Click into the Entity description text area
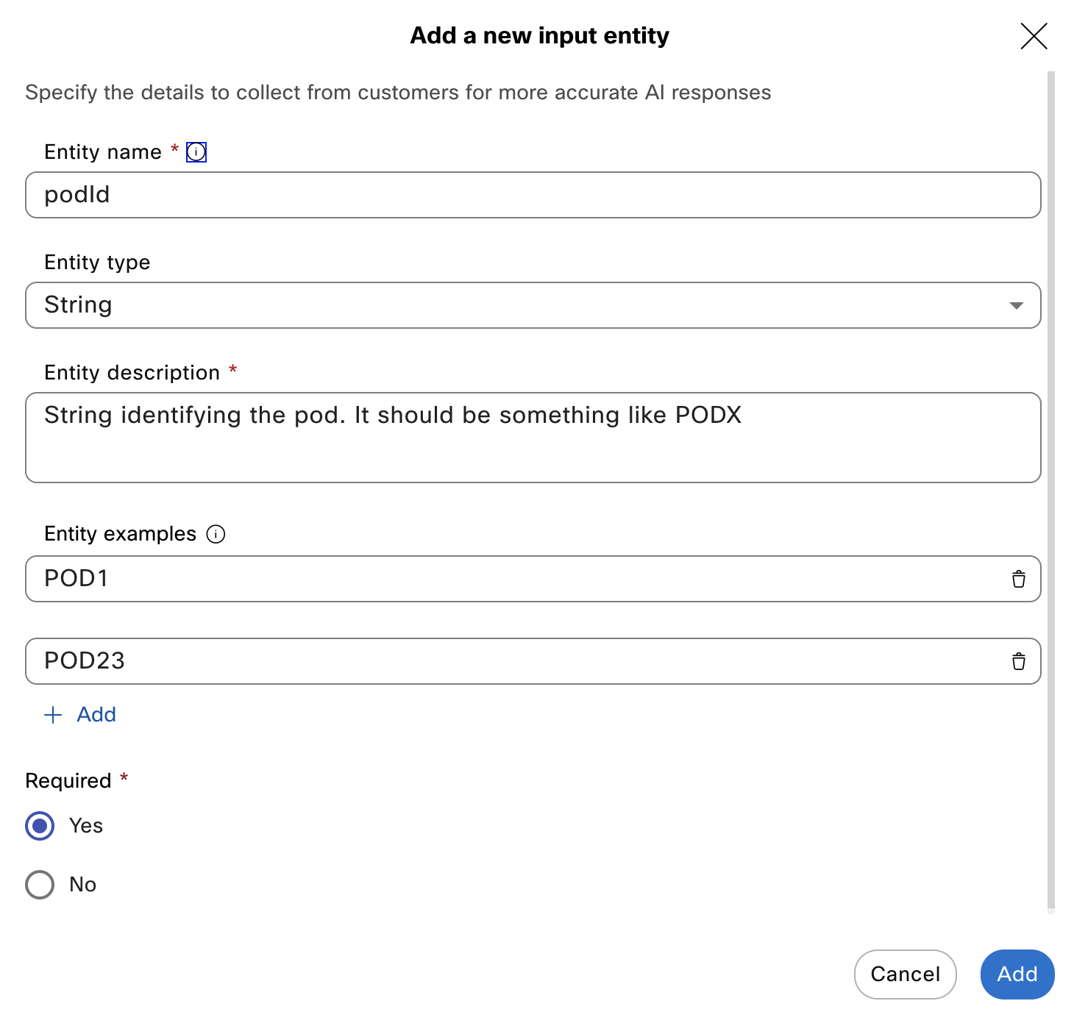The width and height of the screenshot is (1074, 1012). [533, 438]
